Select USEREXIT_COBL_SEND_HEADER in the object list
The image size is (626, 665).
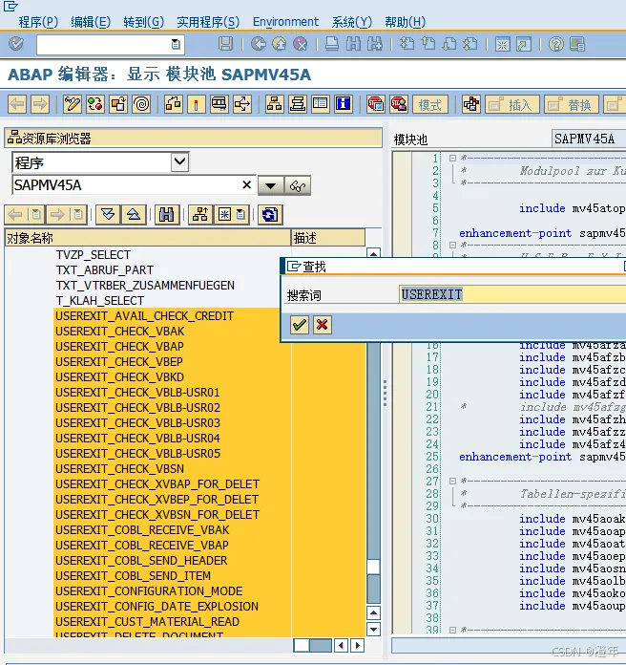pos(141,561)
